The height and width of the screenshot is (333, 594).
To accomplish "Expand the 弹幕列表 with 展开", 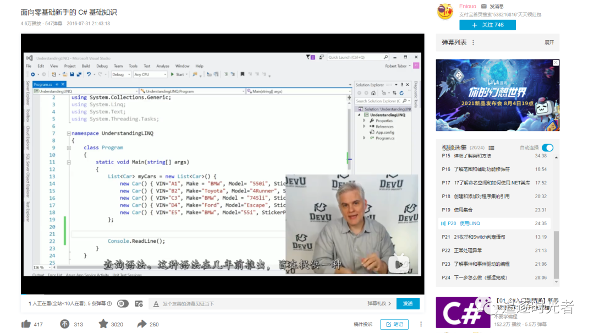I will (549, 42).
